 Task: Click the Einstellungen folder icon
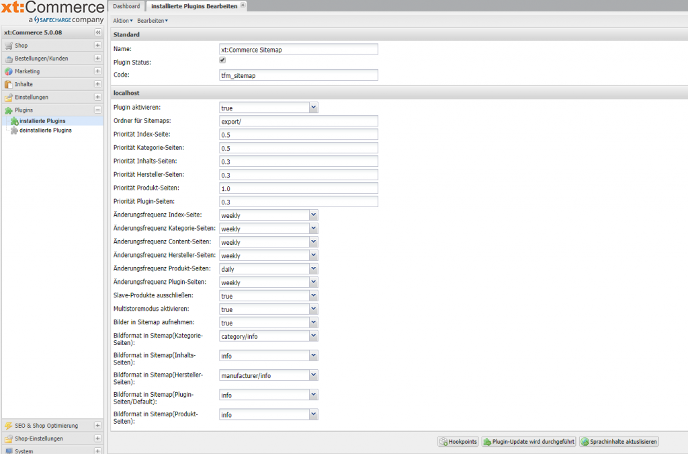9,97
